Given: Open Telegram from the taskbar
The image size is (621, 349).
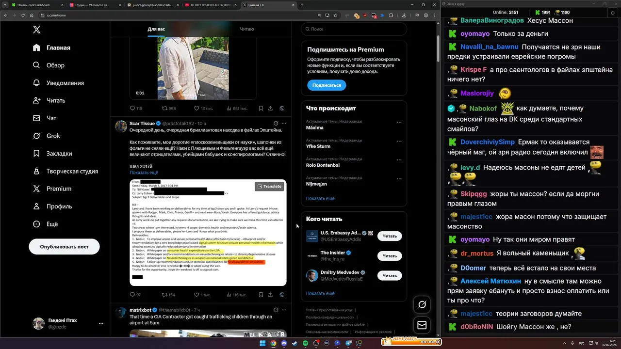Looking at the screenshot, I should click(348, 343).
